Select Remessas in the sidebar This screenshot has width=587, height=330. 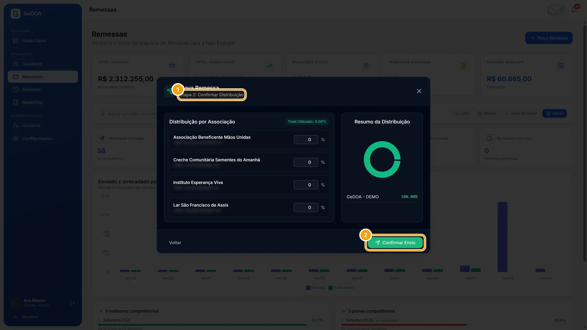42,77
